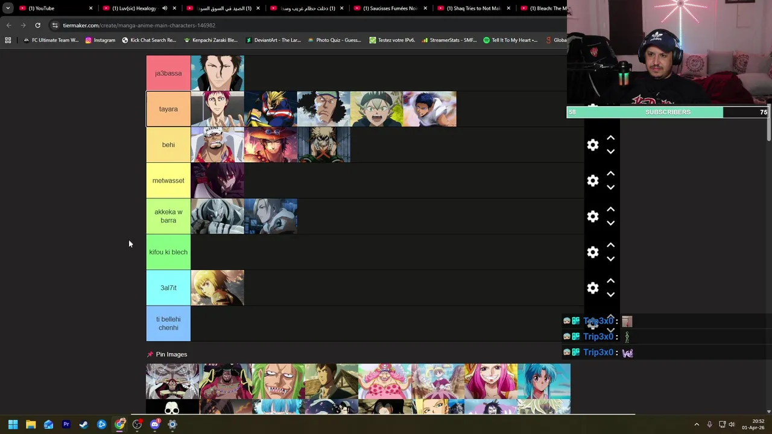The width and height of the screenshot is (772, 434).
Task: Switch to the الصيد في السوق tab
Action: [223, 8]
